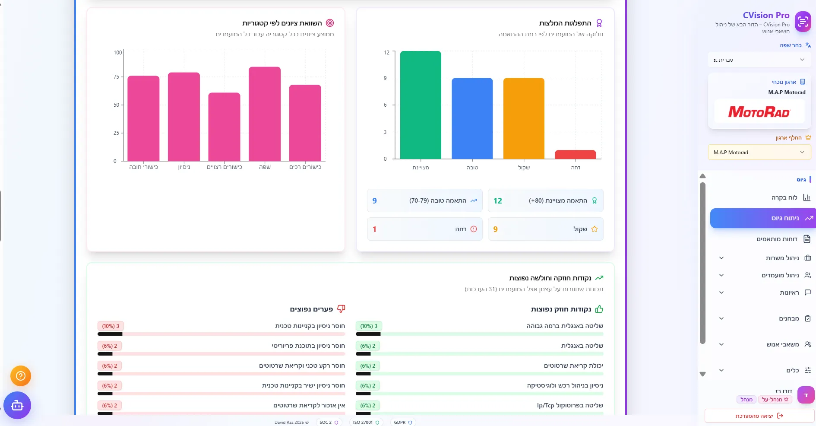Viewport: 816px width, 426px height.
Task: Click the ISO 27001 badge in footer
Action: click(x=366, y=422)
